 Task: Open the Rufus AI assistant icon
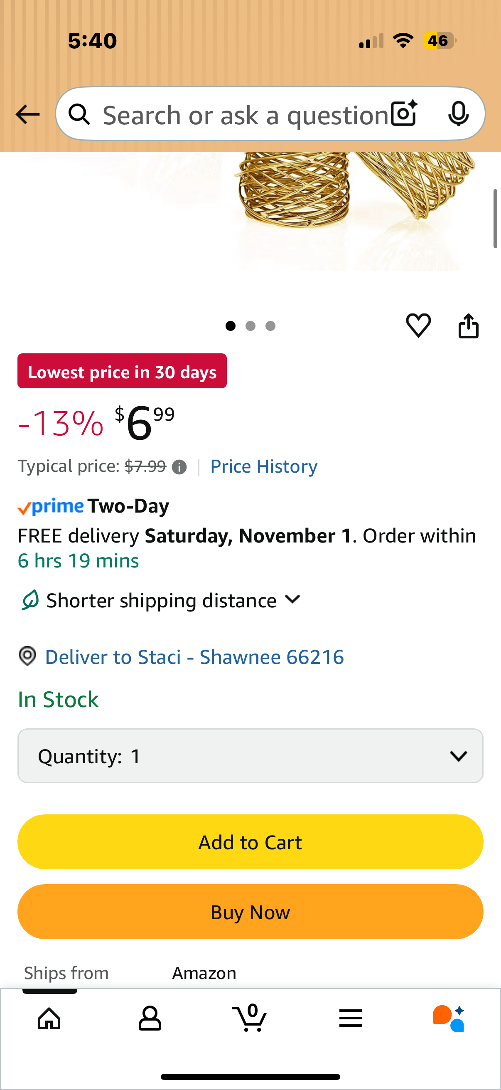coord(449,1018)
